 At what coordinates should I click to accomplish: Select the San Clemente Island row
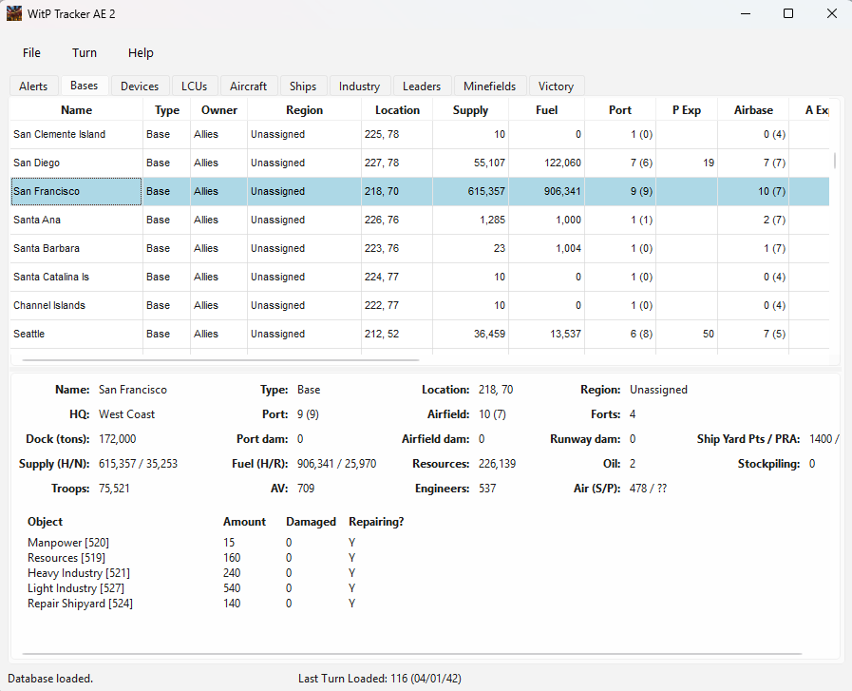pos(420,134)
